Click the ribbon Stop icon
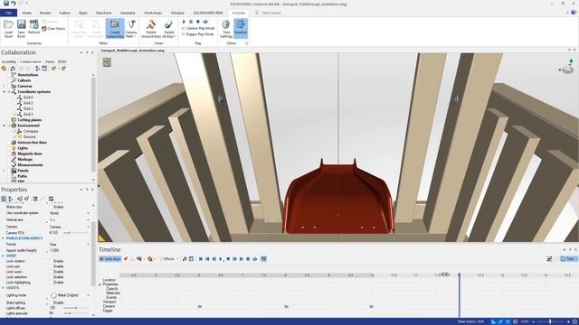Viewport: 579px width, 325px height. pos(198,22)
